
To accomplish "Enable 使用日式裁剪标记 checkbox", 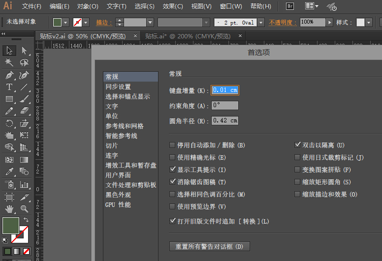I will tap(297, 157).
